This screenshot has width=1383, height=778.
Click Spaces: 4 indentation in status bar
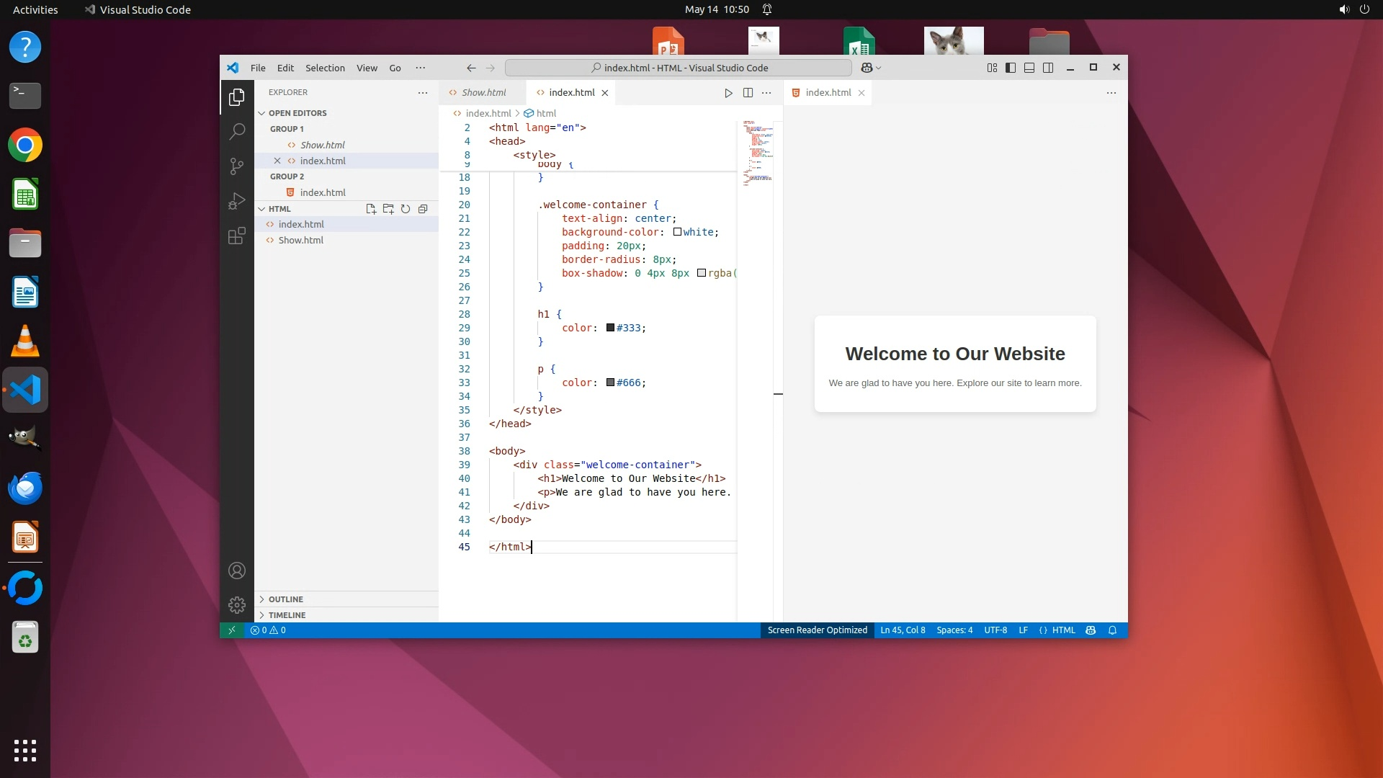coord(954,630)
